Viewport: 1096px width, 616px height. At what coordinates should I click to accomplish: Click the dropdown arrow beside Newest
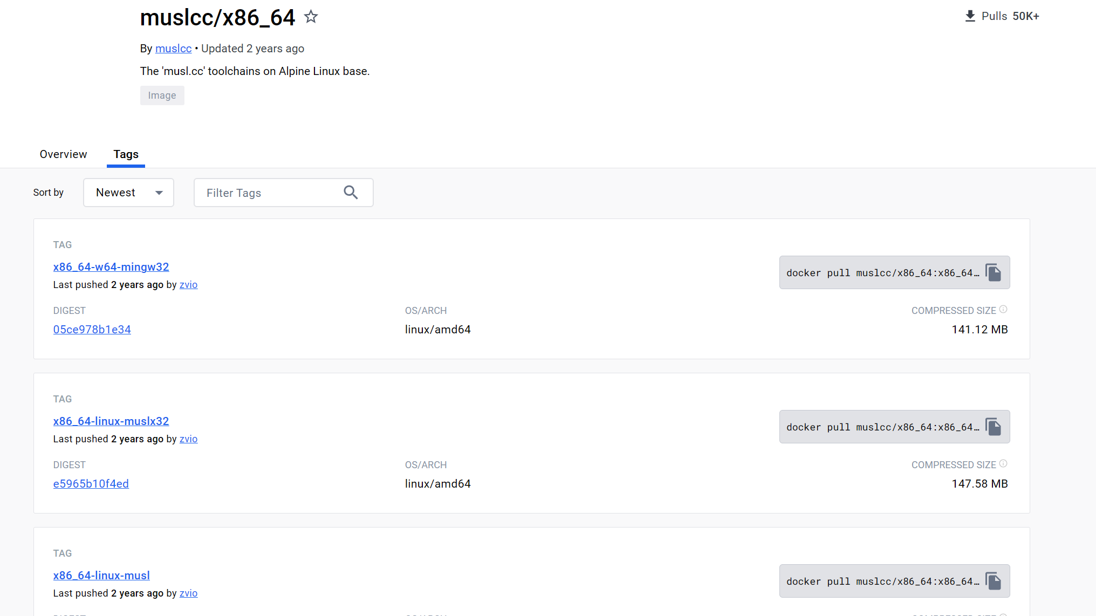click(x=159, y=193)
